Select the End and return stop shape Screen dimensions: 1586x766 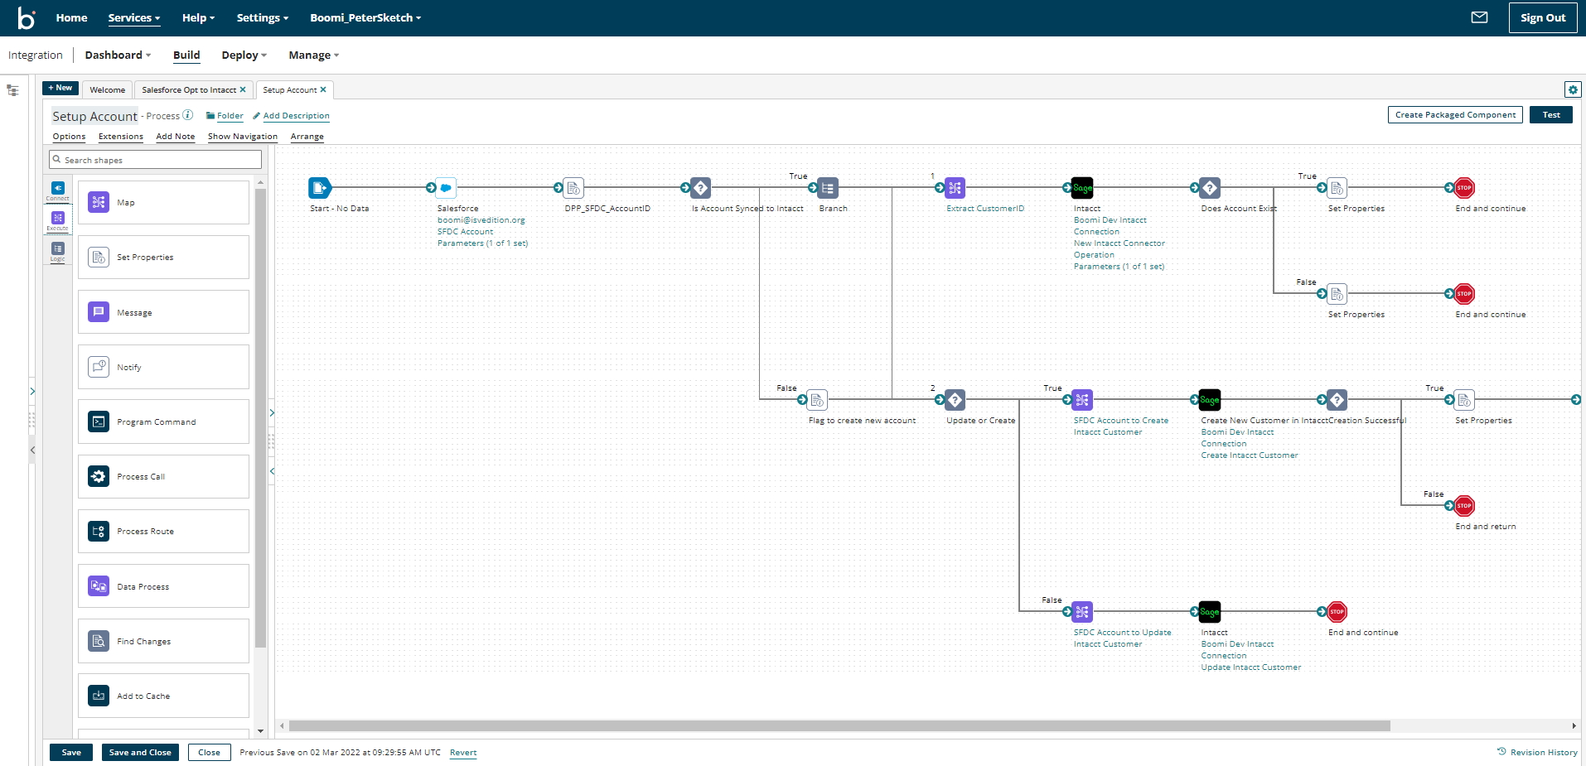point(1464,506)
